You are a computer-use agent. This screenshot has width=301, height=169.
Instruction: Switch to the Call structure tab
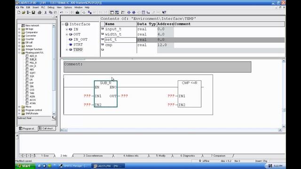47,128
